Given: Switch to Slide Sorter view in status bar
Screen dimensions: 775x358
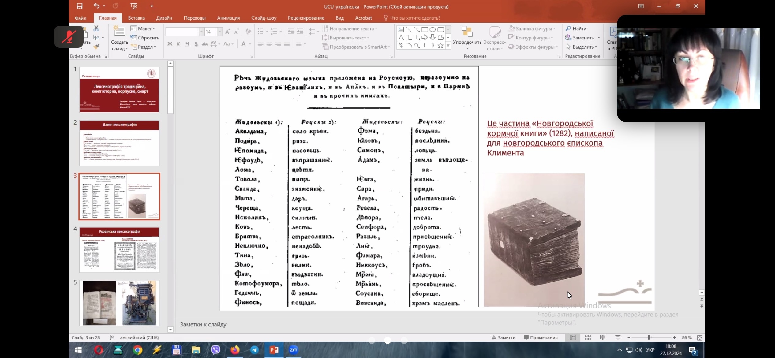Looking at the screenshot, I should point(588,337).
